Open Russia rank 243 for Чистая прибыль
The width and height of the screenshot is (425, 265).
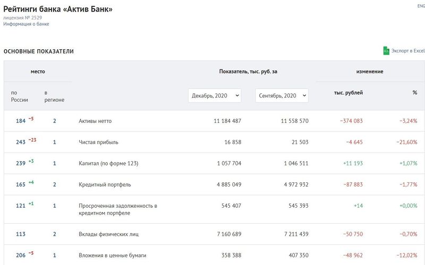[x=21, y=142]
